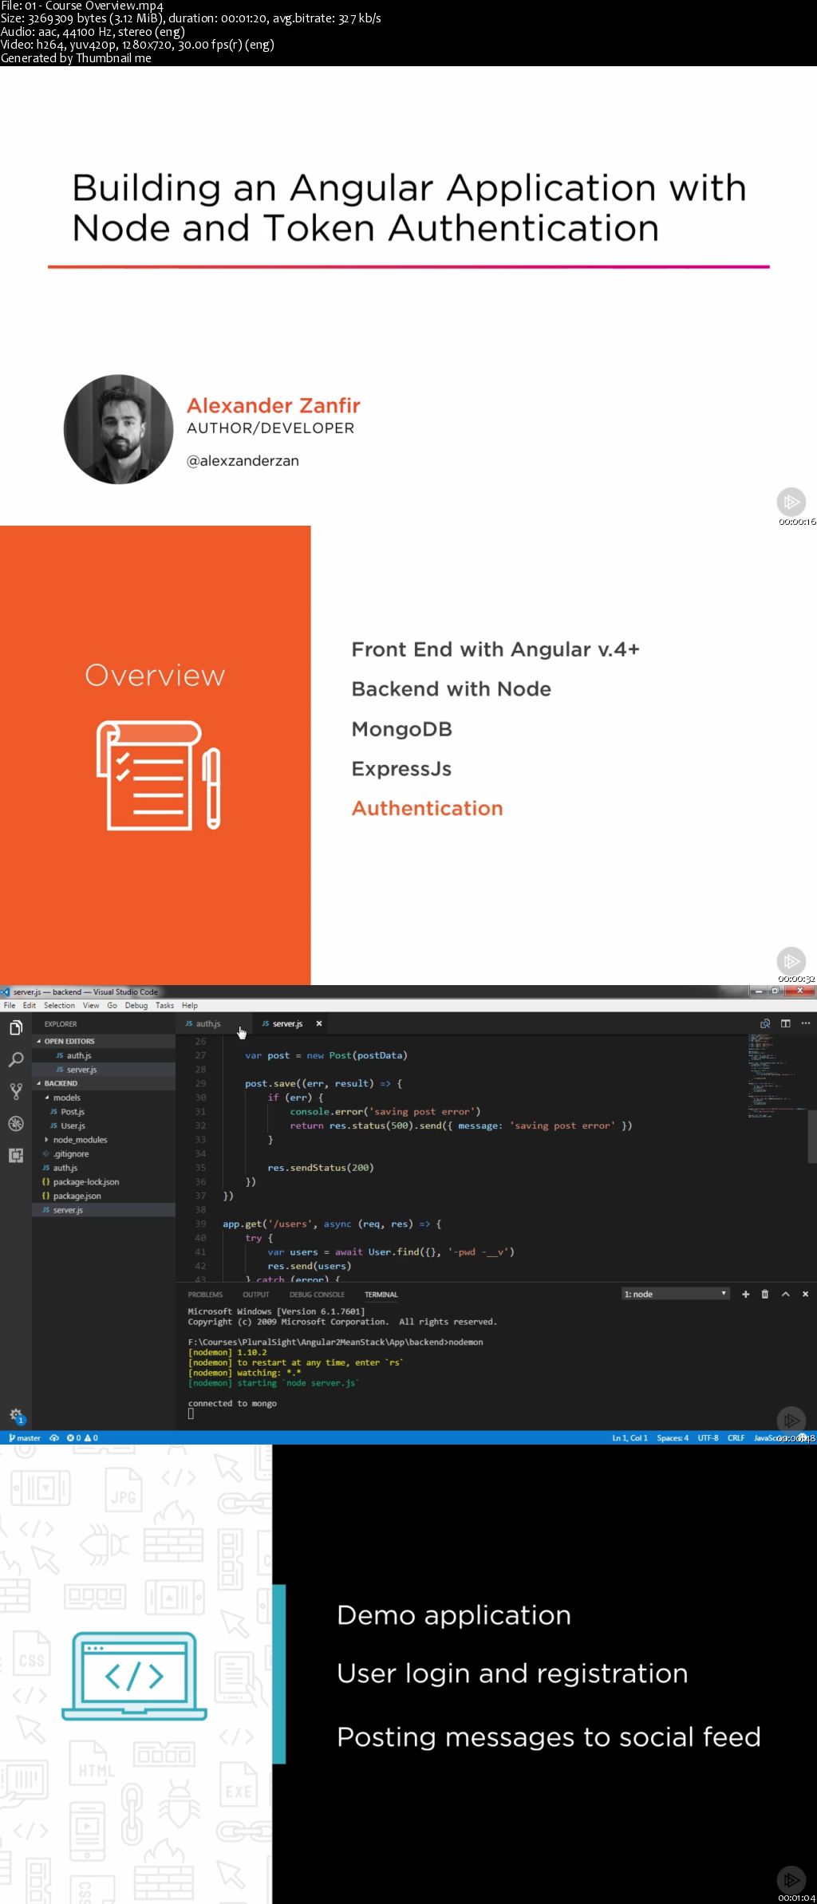Open the File menu
The height and width of the screenshot is (1904, 817).
click(x=10, y=1005)
